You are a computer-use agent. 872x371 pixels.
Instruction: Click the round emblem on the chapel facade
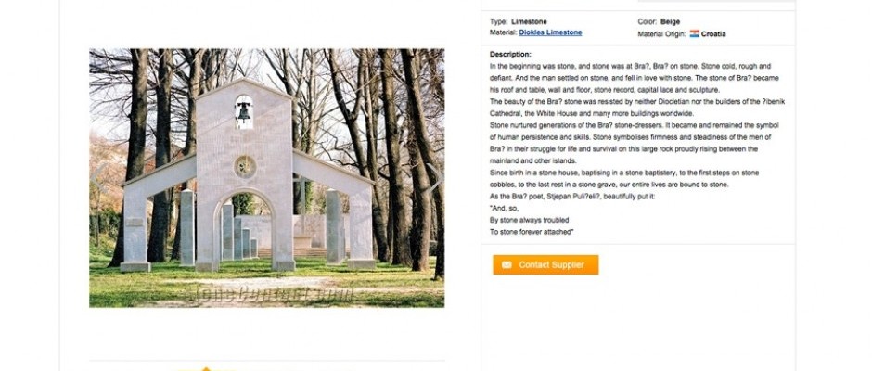pos(244,166)
